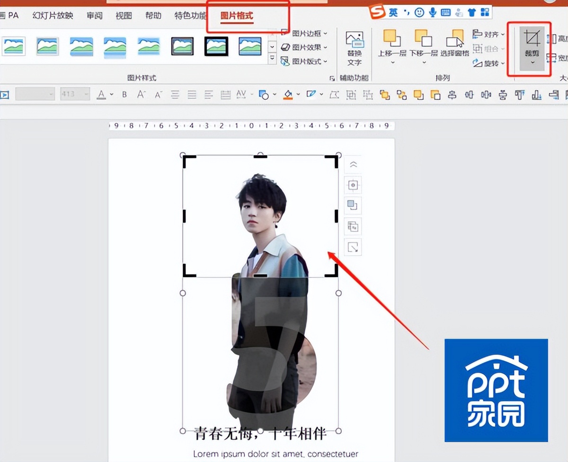The image size is (568, 462).
Task: Click the increase font size icon
Action: [142, 94]
